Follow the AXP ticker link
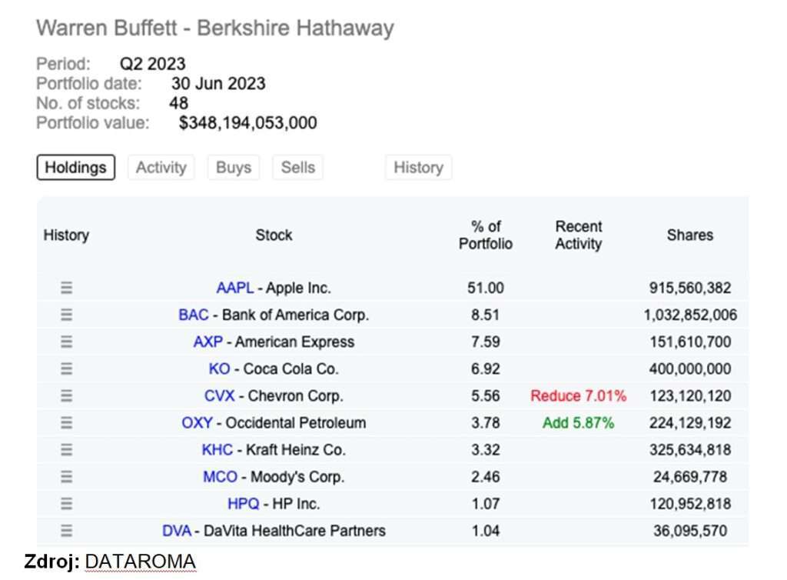 (x=208, y=342)
